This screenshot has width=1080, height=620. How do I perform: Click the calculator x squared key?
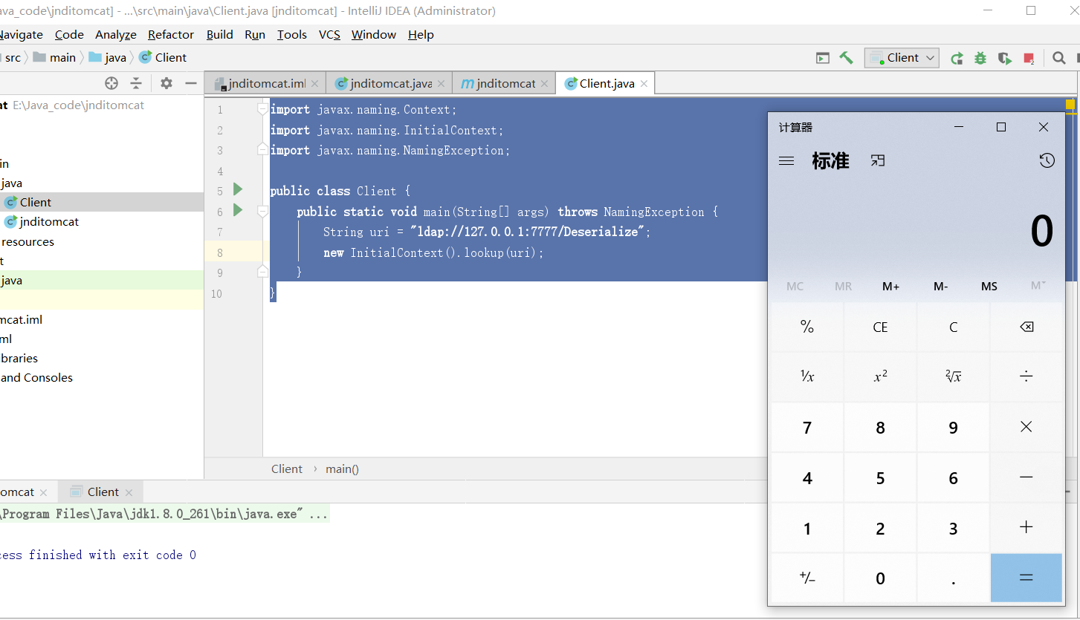tap(880, 376)
